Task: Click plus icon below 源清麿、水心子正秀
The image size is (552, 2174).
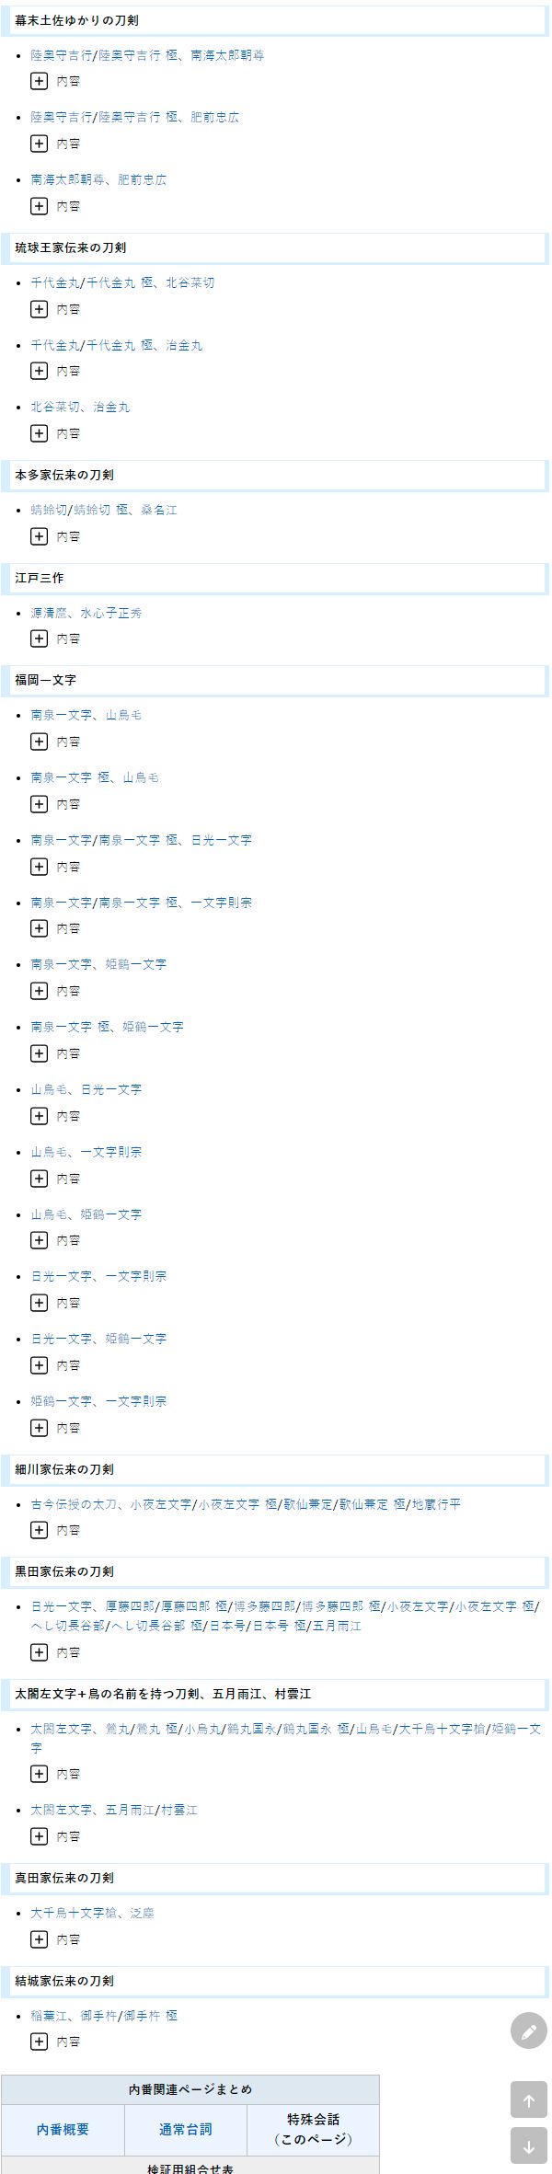Action: (39, 638)
